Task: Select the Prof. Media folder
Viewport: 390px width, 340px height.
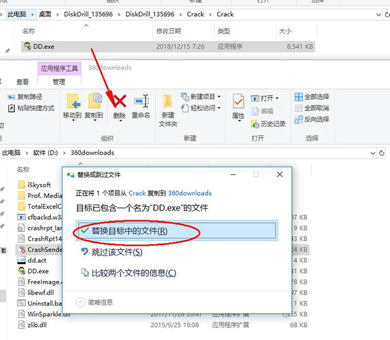Action: [x=40, y=196]
